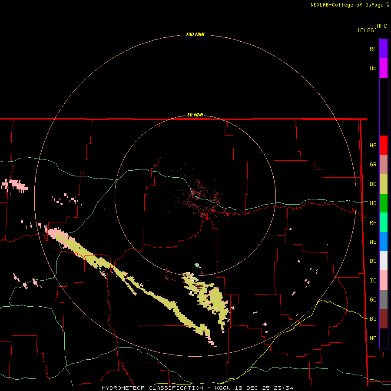This screenshot has height=391, width=391.
Task: Select the GR salmon legend swatch
Action: [x=384, y=164]
